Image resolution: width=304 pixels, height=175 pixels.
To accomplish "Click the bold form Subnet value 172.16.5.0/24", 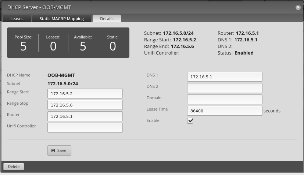I will point(62,84).
